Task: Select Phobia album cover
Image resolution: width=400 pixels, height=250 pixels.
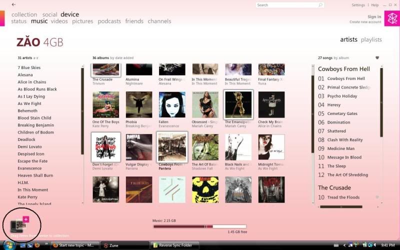Action: 139,104
